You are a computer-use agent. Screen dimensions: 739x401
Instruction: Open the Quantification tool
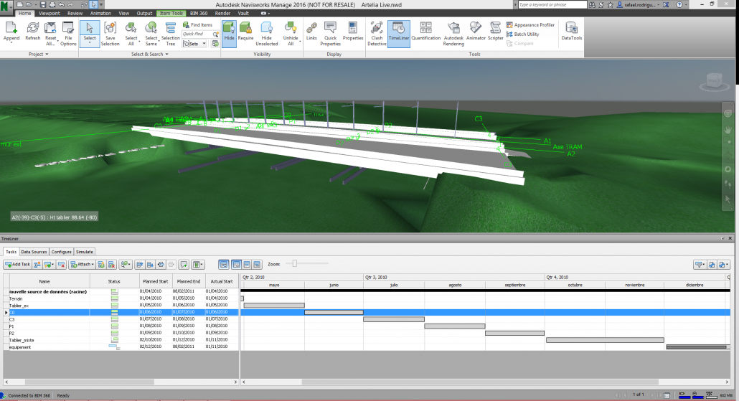click(425, 32)
